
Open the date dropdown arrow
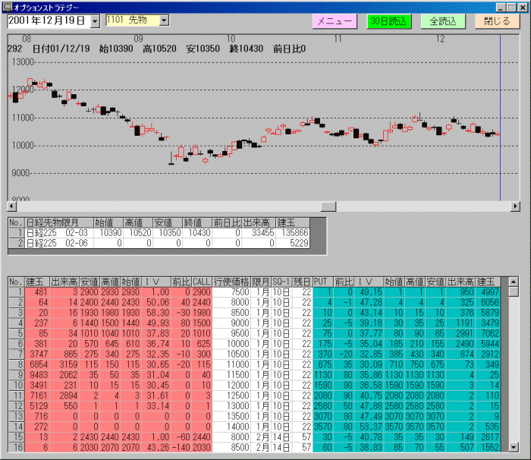pyautogui.click(x=95, y=21)
